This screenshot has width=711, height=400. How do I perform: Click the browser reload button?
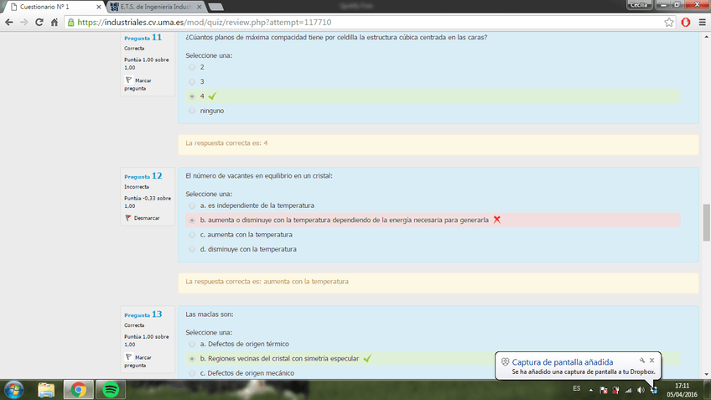tap(39, 23)
